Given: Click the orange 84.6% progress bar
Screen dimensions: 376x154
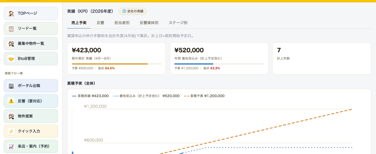Looking at the screenshot, I should point(110,64).
